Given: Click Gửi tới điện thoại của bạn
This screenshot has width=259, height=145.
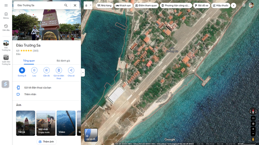Looking at the screenshot, I should (x=38, y=87).
